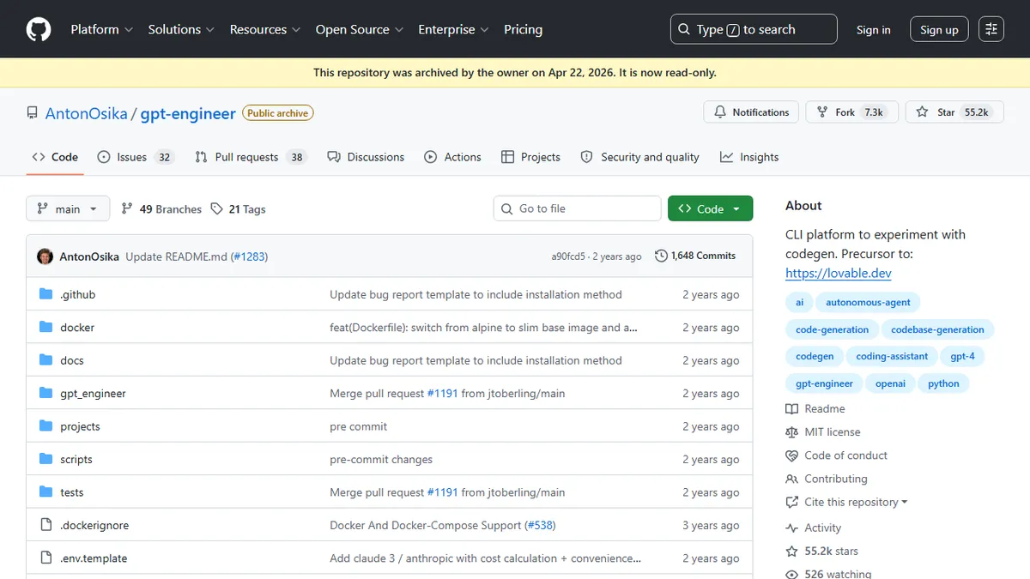Open the accessibility settings icon in header

991,29
